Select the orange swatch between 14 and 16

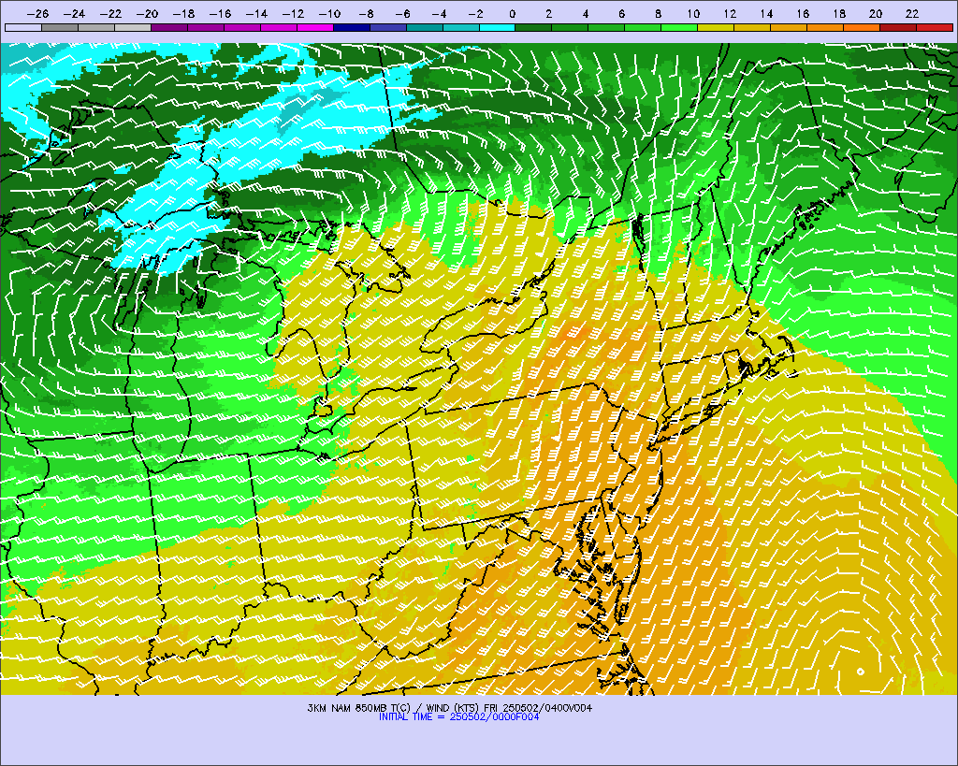point(789,27)
